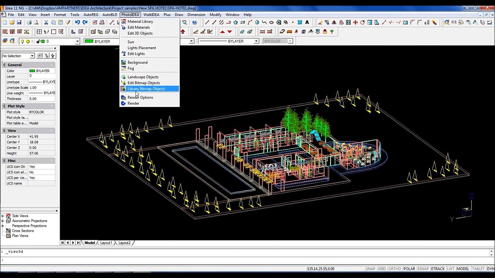This screenshot has height=278, width=495.
Task: Toggle MODEL space in status bar
Action: coord(463,269)
